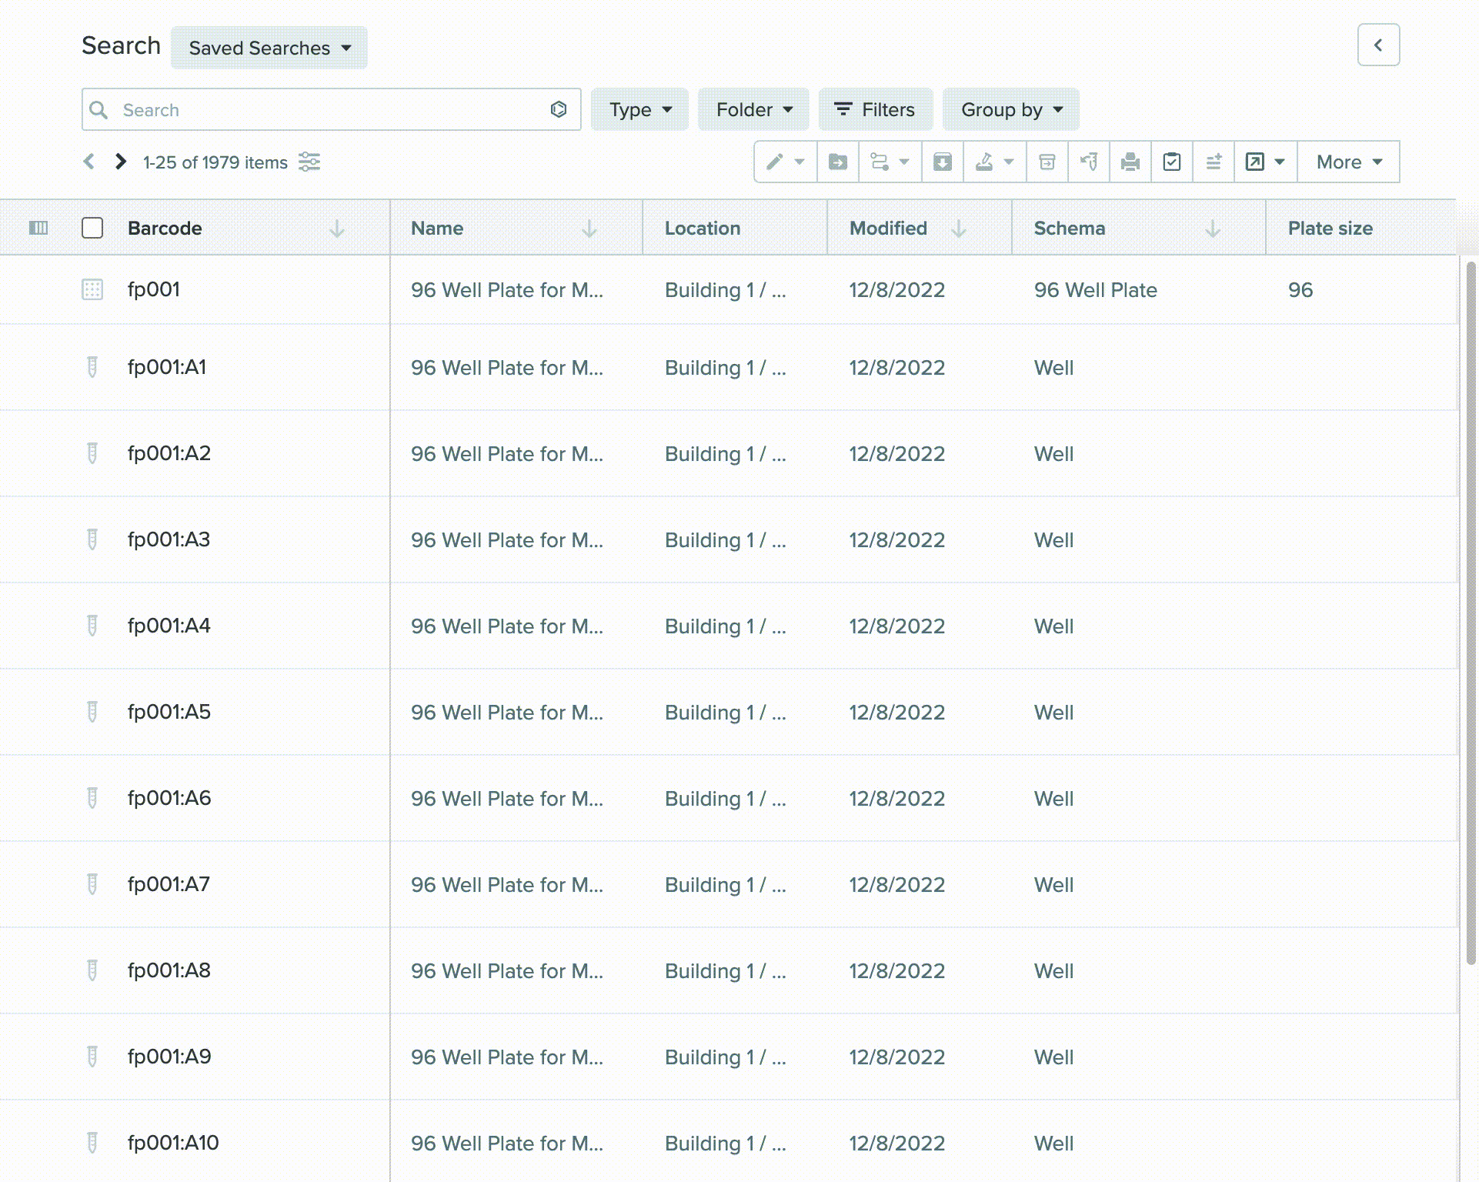This screenshot has height=1182, width=1479.
Task: Click the 96 Well Plate schema cell
Action: pyautogui.click(x=1096, y=290)
